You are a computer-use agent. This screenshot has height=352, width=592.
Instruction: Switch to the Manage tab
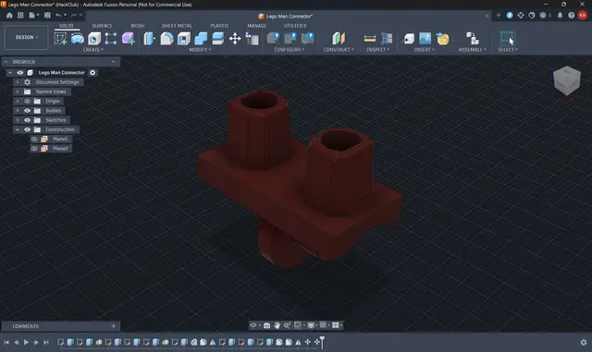click(257, 26)
